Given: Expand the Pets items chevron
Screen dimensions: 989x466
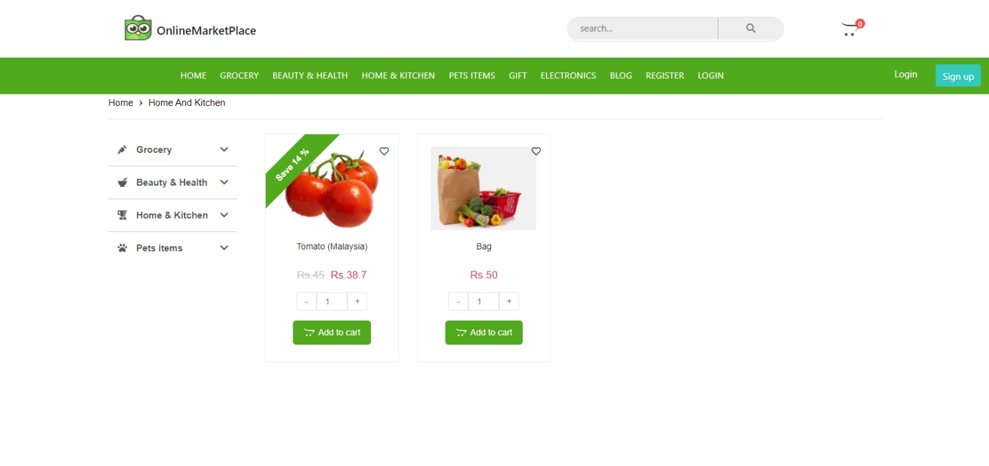Looking at the screenshot, I should pos(224,248).
